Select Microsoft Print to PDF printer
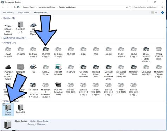 pos(96,71)
